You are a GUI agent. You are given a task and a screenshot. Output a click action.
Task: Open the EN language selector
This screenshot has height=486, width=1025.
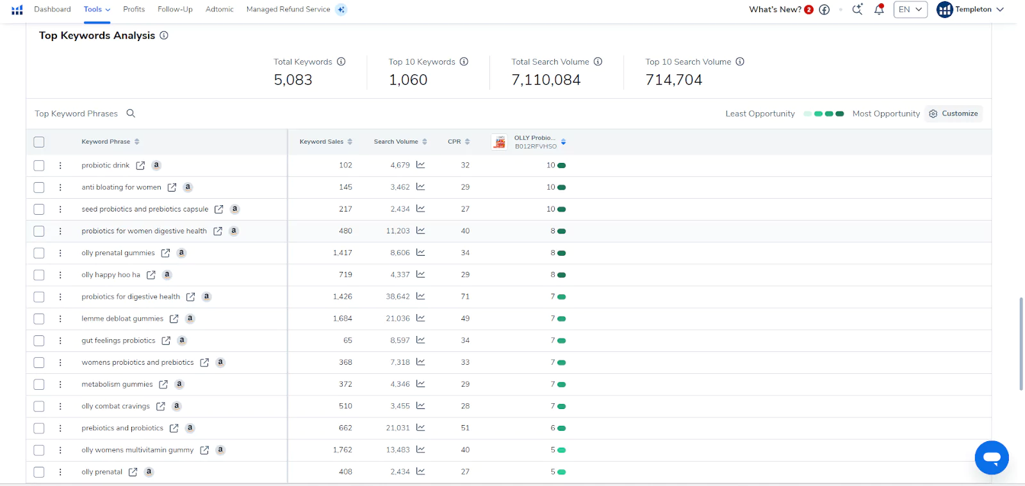tap(910, 10)
